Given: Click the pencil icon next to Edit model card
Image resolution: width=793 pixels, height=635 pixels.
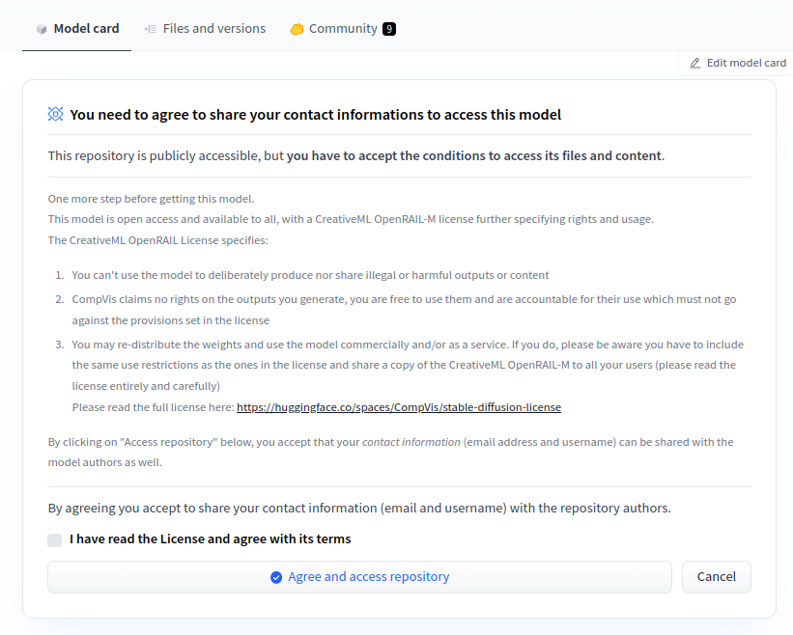Looking at the screenshot, I should 694,62.
